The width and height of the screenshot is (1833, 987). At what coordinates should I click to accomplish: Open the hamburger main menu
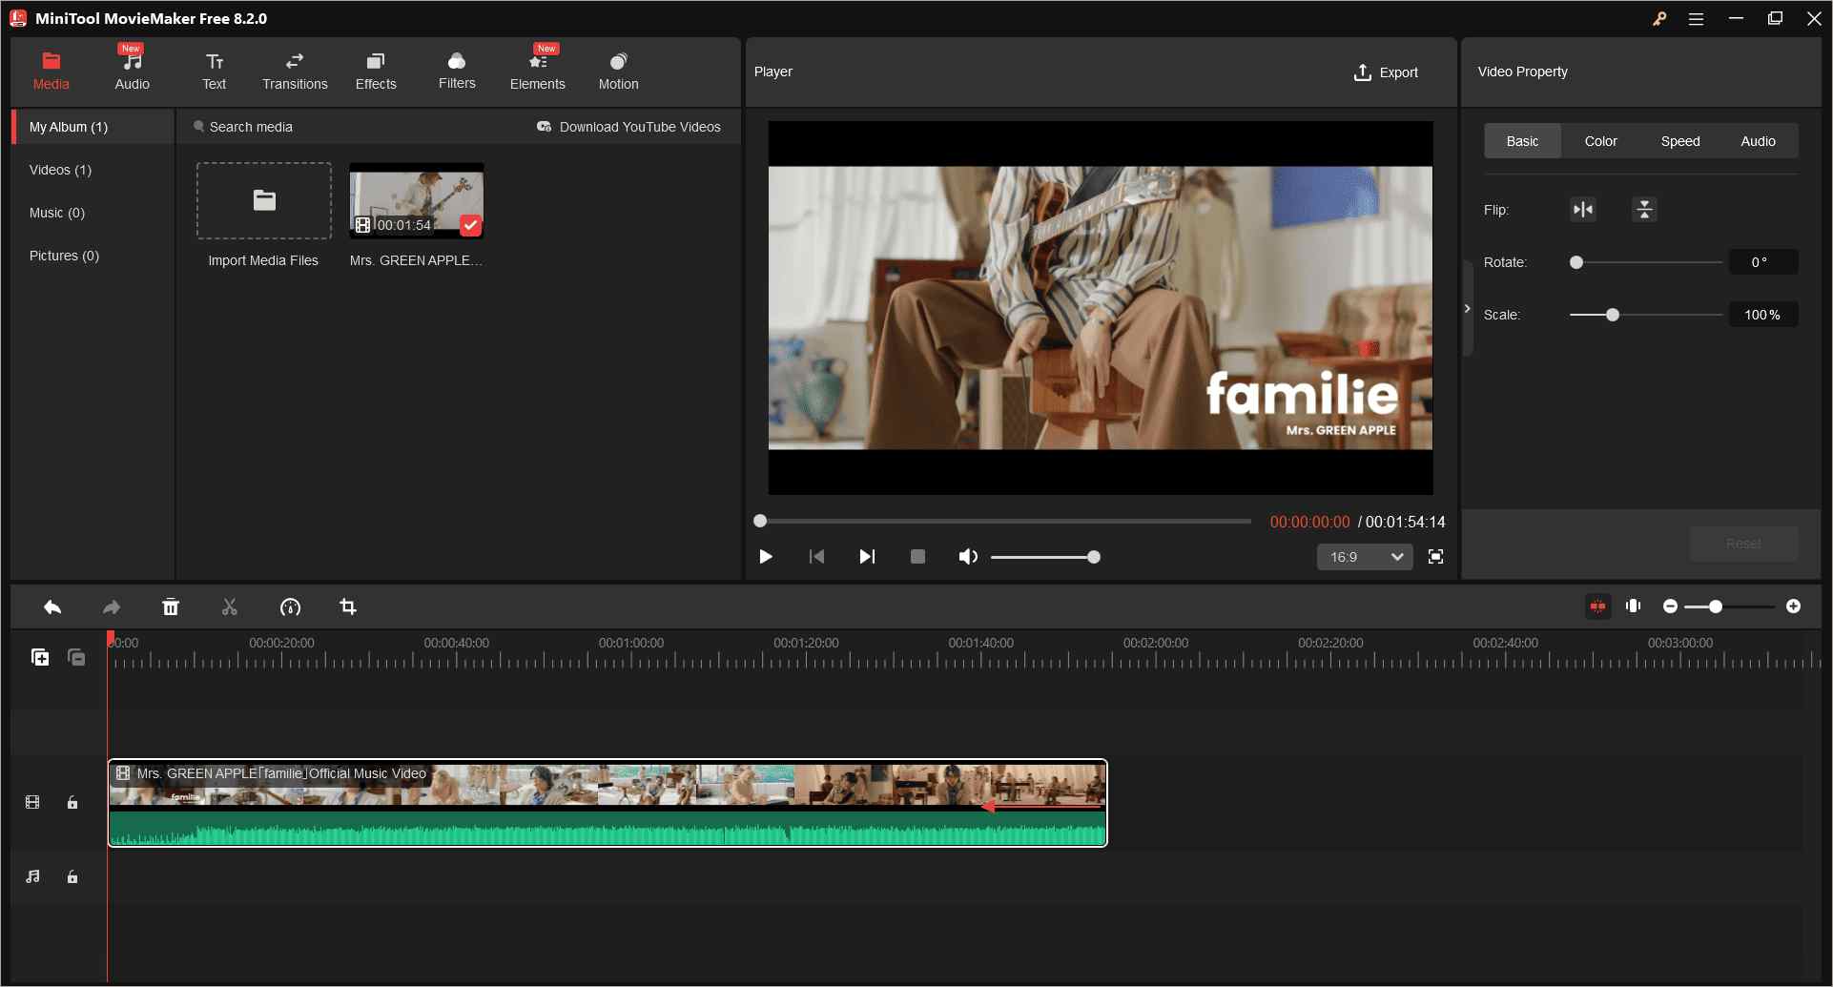pos(1696,18)
